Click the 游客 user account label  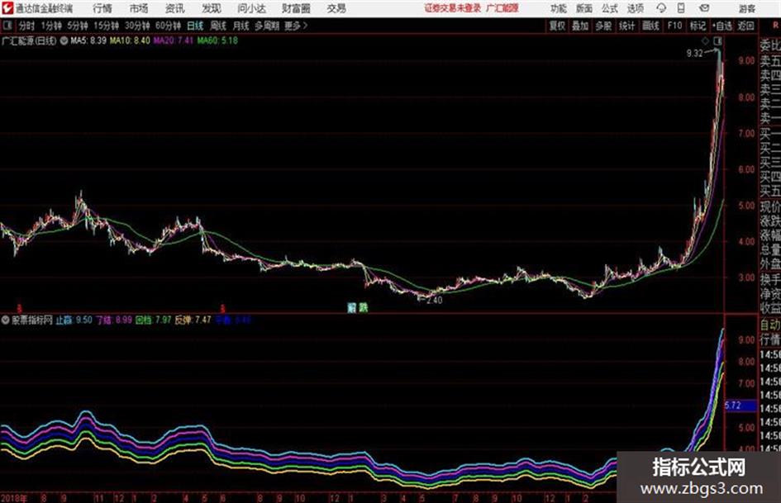(x=746, y=8)
